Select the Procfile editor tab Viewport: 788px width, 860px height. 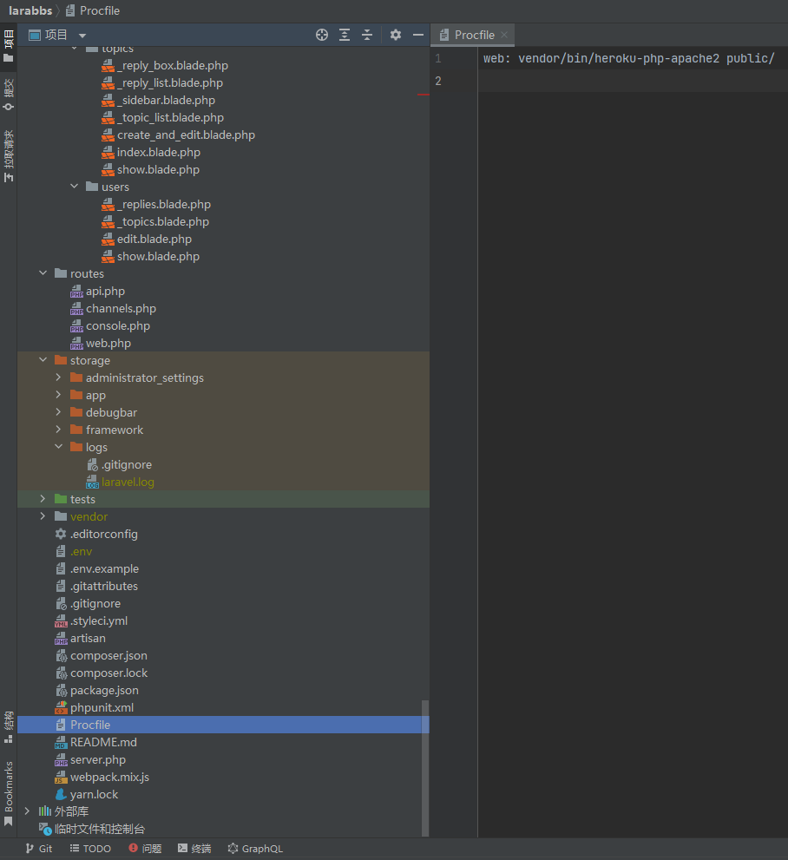coord(474,36)
